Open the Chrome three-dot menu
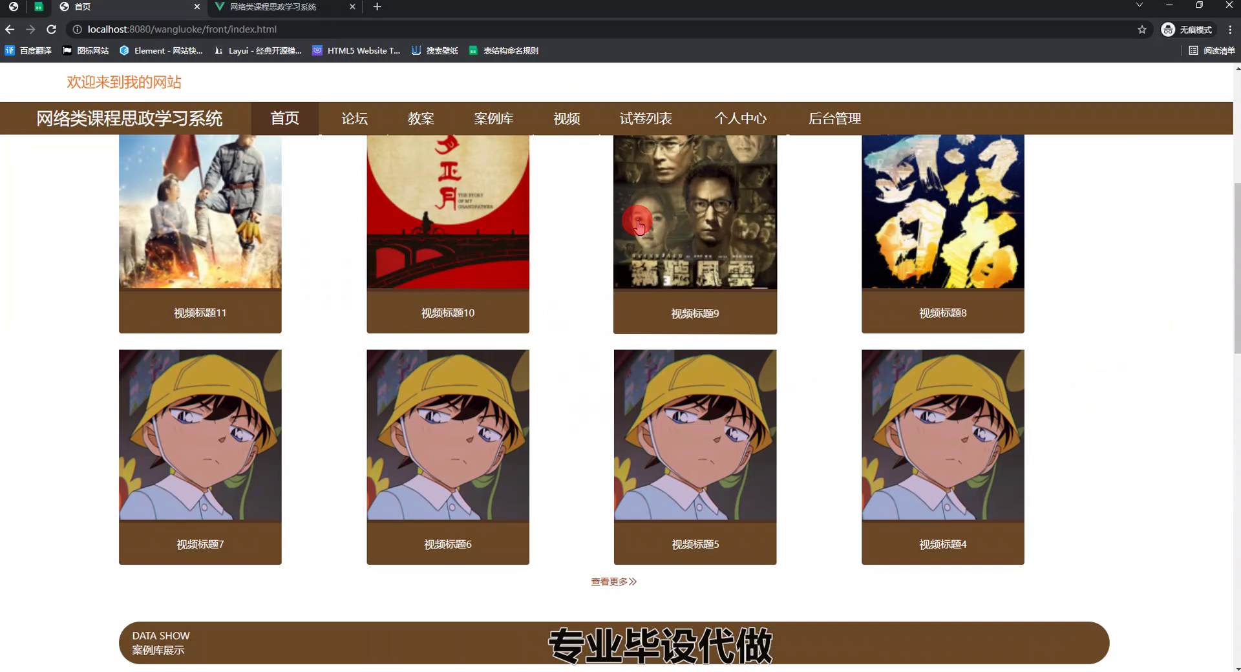 [x=1230, y=29]
